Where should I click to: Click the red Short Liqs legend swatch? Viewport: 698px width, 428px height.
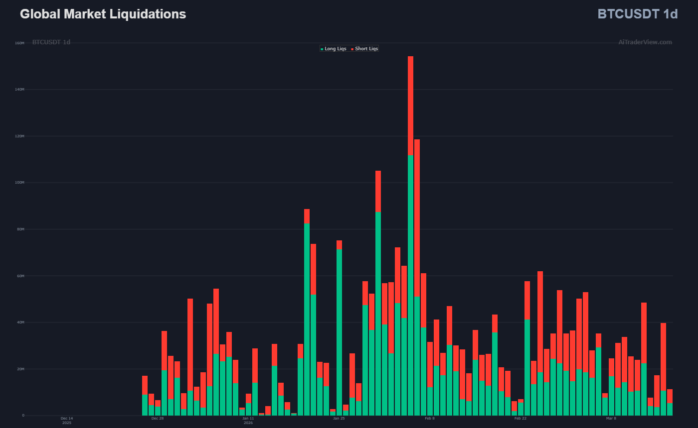pyautogui.click(x=352, y=49)
